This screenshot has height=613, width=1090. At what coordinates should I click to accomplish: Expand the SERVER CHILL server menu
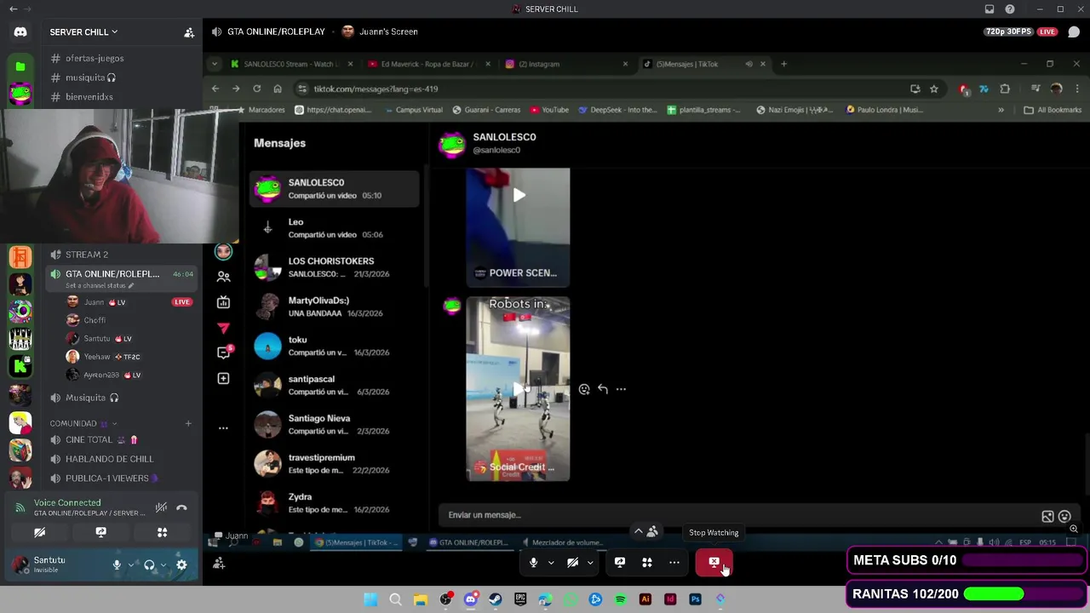[83, 32]
